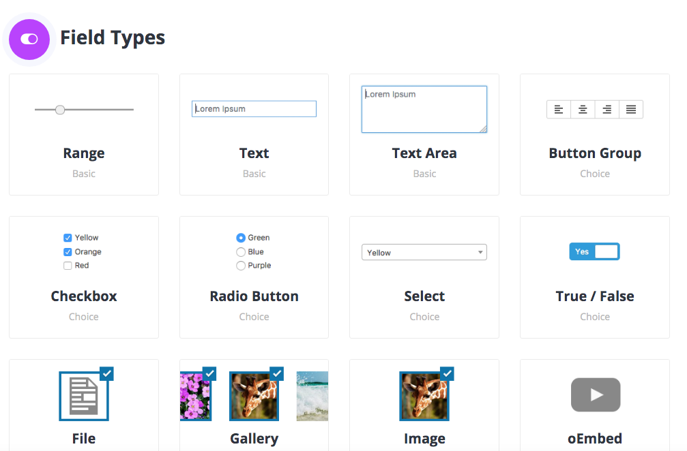Click inside the Lorem Ipsum text area
687x451 pixels.
tap(424, 110)
